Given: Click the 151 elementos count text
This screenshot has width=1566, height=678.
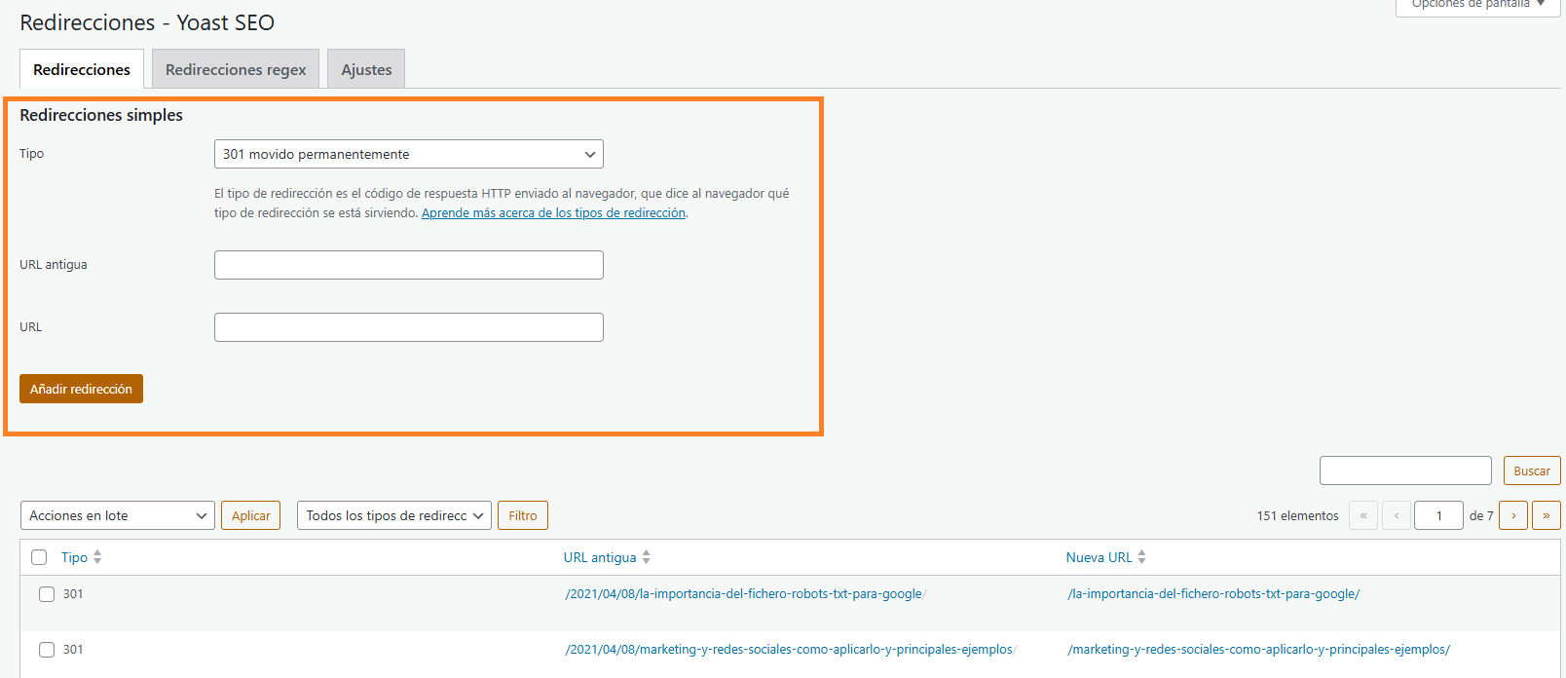Looking at the screenshot, I should [1297, 516].
